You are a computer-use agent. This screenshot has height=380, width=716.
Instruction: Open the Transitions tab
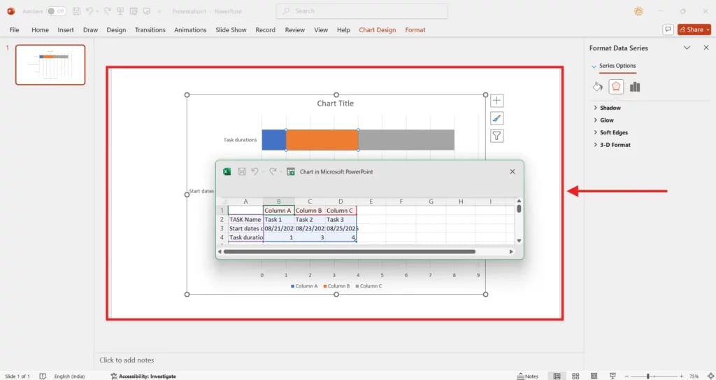(150, 30)
